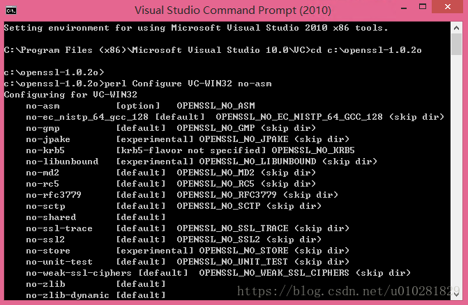
Task: Click the 'no-jpake' entry
Action: 48,139
